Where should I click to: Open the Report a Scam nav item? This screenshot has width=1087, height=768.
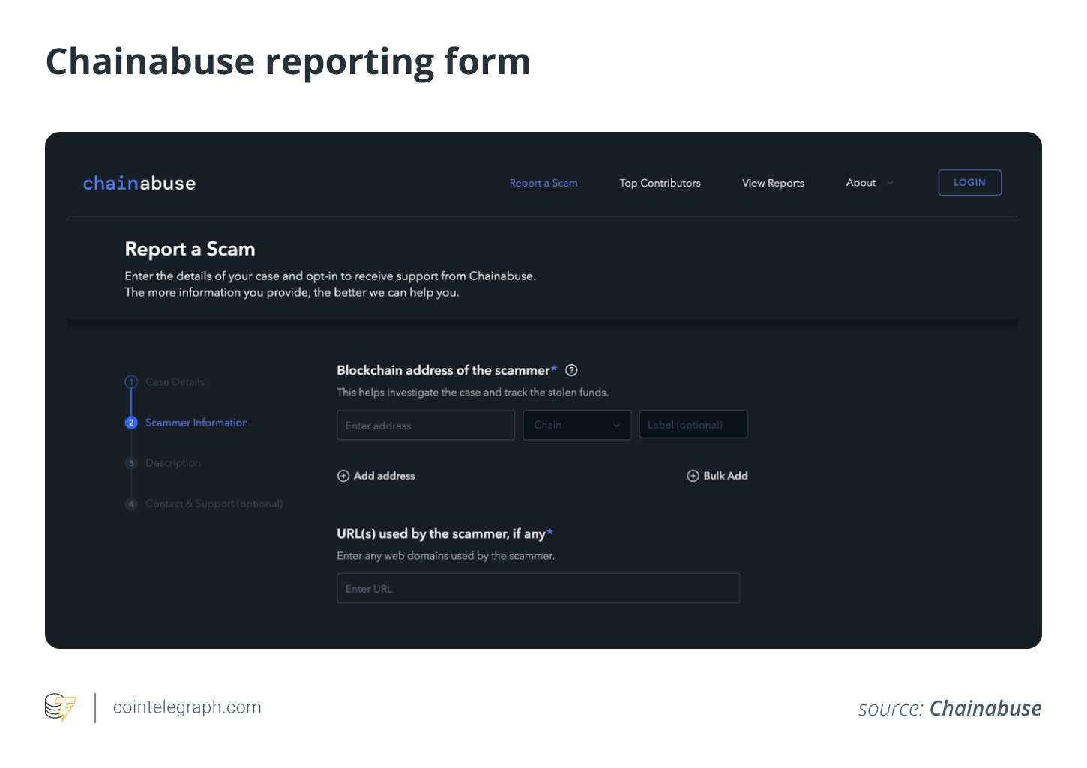[x=543, y=183]
